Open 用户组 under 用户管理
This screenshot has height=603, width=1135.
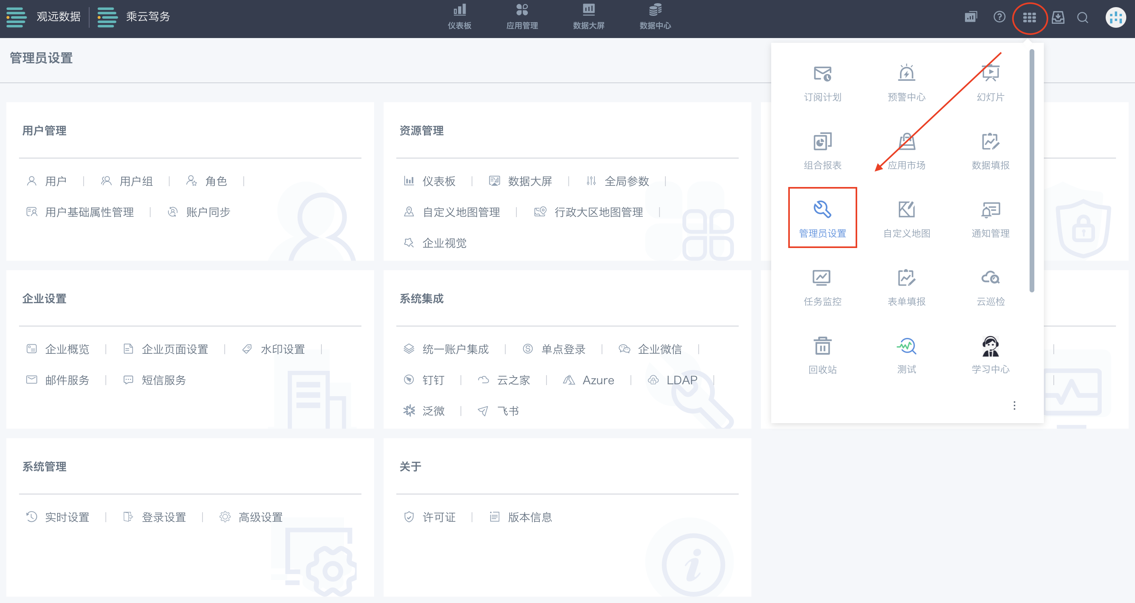[126, 181]
